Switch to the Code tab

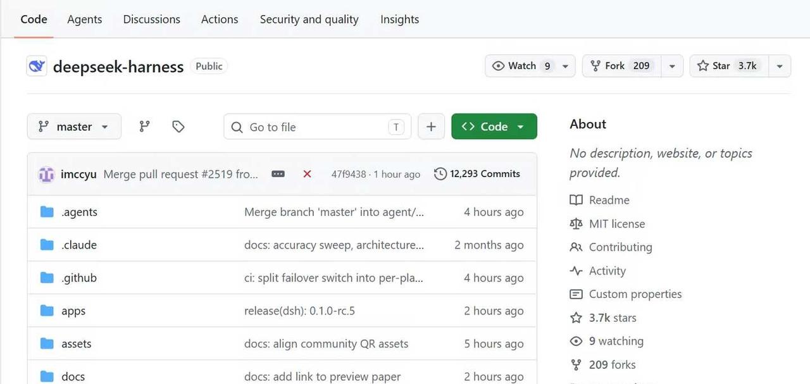[34, 19]
